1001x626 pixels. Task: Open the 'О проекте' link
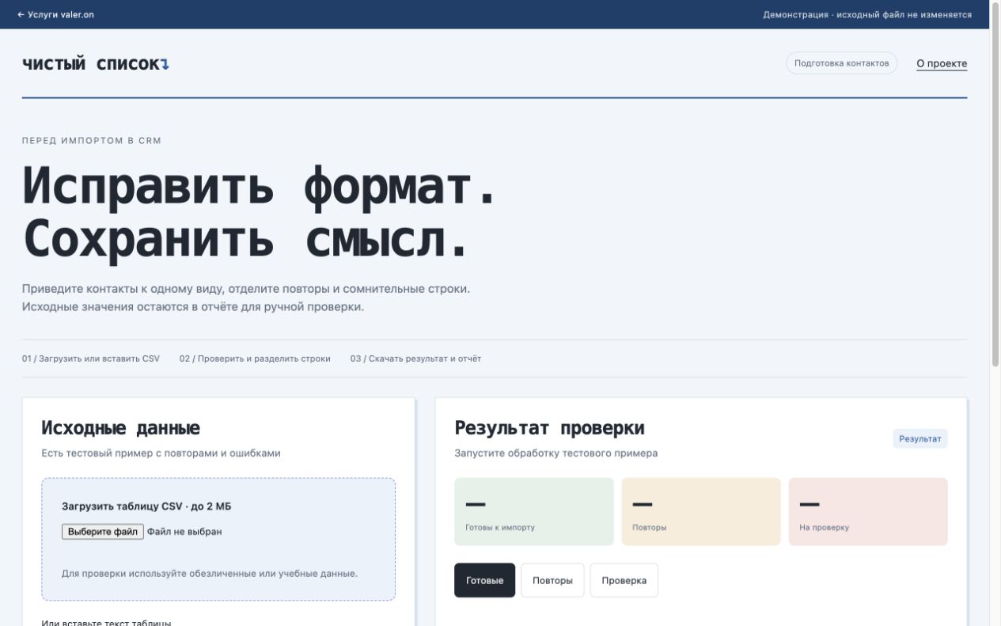click(942, 63)
